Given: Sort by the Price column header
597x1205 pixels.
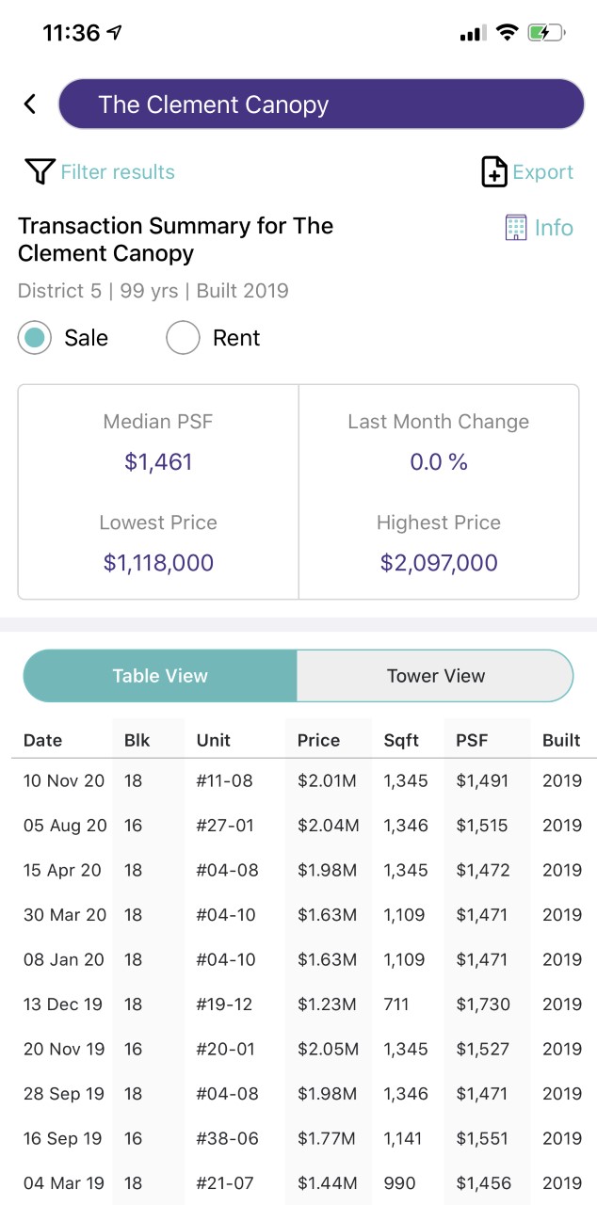Looking at the screenshot, I should click(318, 740).
